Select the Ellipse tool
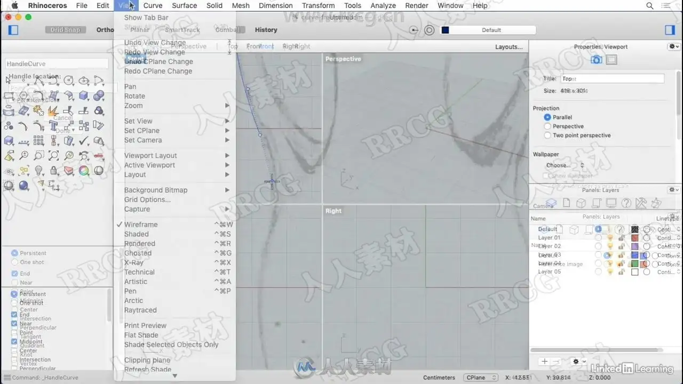Image resolution: width=683 pixels, height=384 pixels. 84,81
